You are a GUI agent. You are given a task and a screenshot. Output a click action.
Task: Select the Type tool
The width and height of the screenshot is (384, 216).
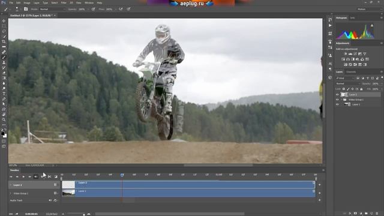(x=4, y=94)
